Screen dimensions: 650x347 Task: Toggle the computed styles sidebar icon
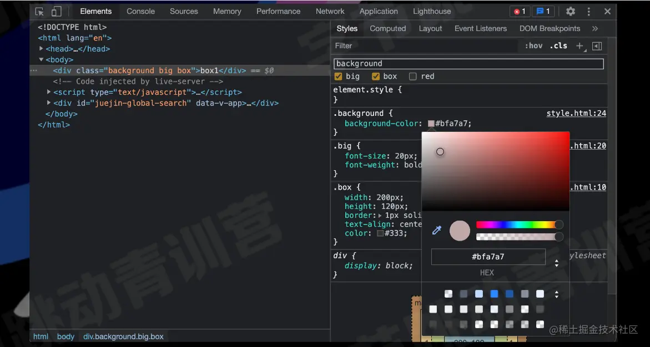pos(597,46)
